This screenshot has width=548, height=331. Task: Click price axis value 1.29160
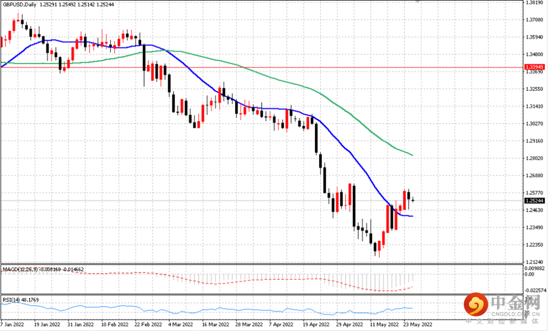535,141
